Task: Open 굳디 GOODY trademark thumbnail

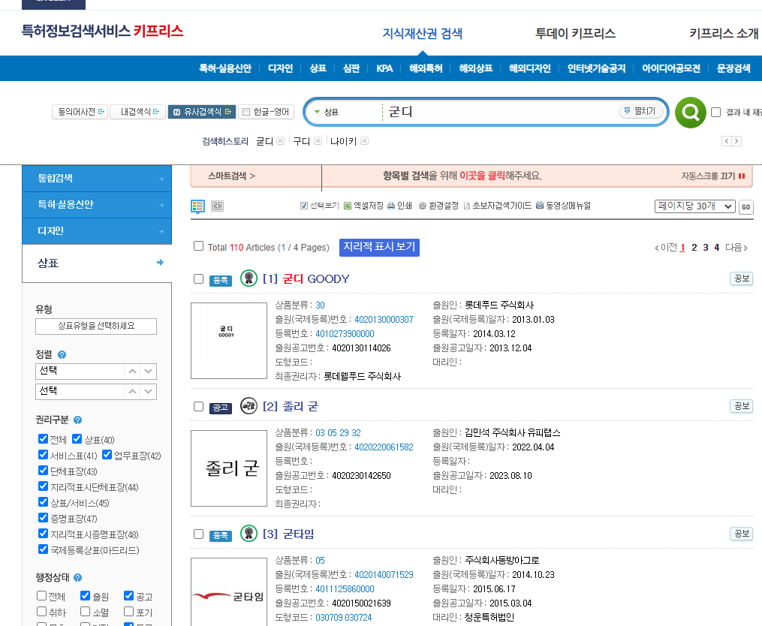Action: pyautogui.click(x=229, y=341)
